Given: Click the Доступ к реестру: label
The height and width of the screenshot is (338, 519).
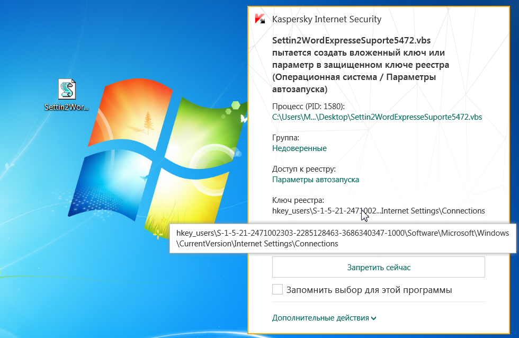Looking at the screenshot, I should (x=304, y=169).
